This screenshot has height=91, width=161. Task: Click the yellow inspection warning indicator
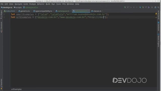[156, 14]
